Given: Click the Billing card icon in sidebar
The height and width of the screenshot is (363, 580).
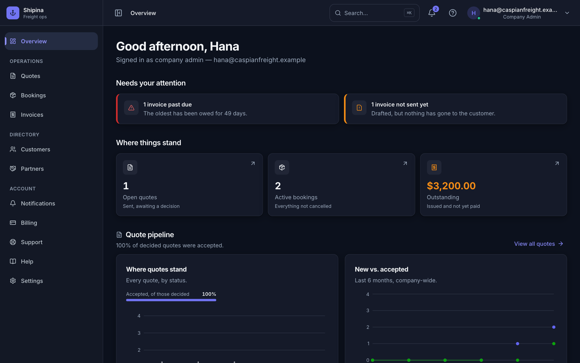Looking at the screenshot, I should tap(13, 223).
